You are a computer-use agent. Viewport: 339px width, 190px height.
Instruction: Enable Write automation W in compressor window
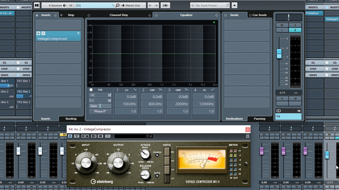(x=87, y=136)
